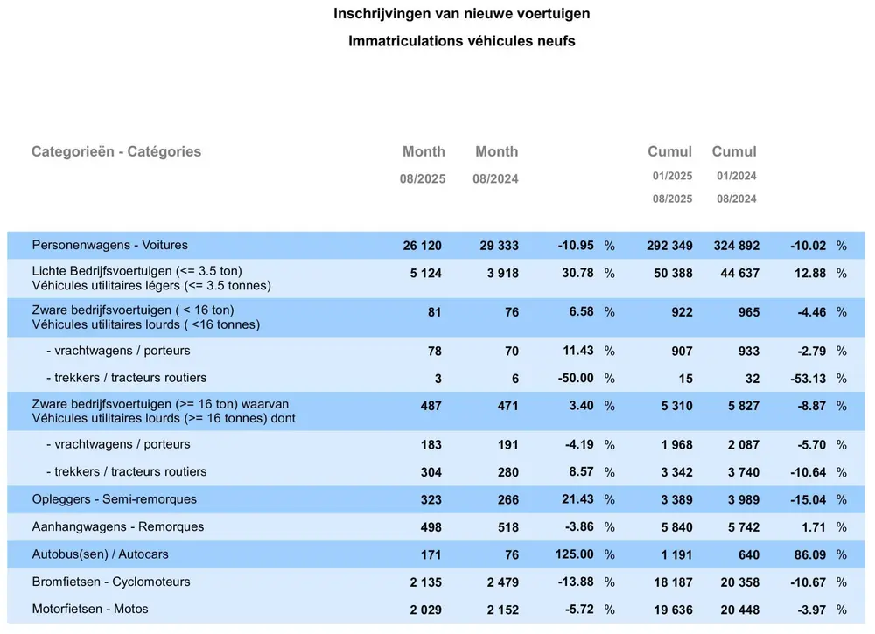875x634 pixels.
Task: Click the 'Categorieën - Catégories' column header
Action: (116, 151)
